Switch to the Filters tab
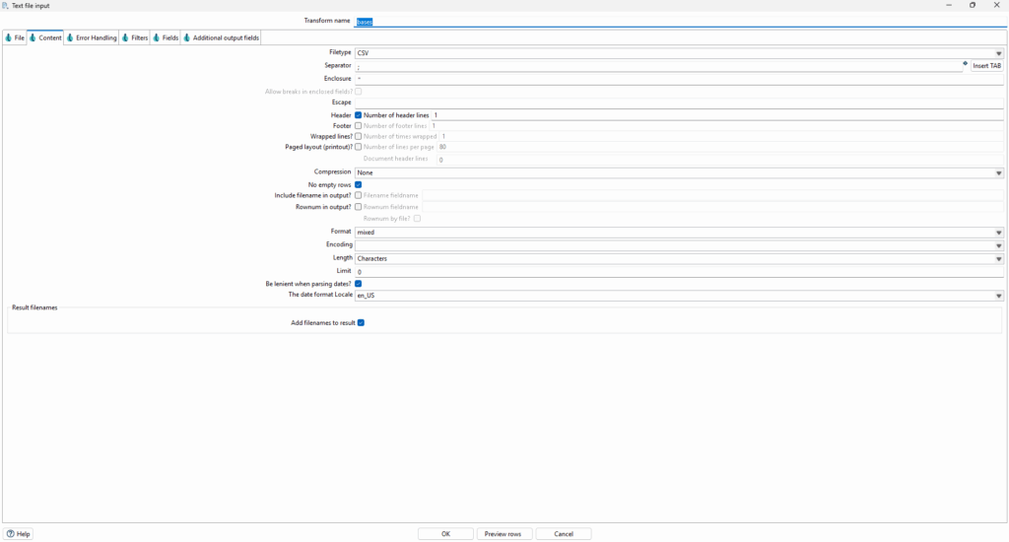 click(x=135, y=38)
